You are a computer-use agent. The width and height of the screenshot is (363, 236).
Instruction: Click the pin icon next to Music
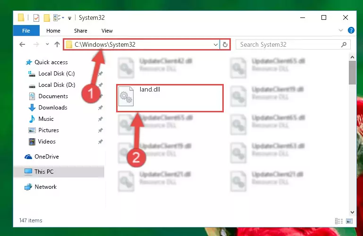click(100, 119)
